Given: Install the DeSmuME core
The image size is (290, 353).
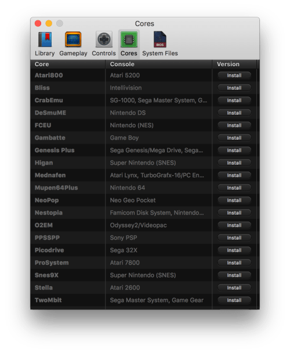Looking at the screenshot, I should (234, 113).
